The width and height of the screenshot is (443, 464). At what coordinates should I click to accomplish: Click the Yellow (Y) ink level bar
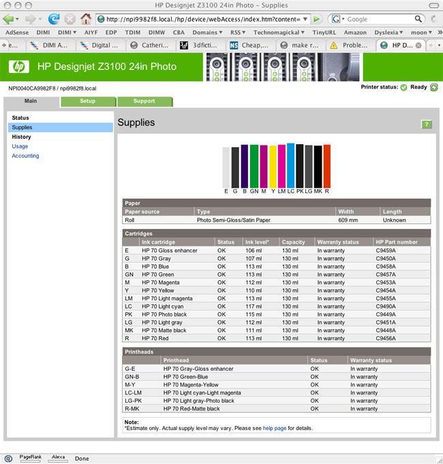coord(273,167)
